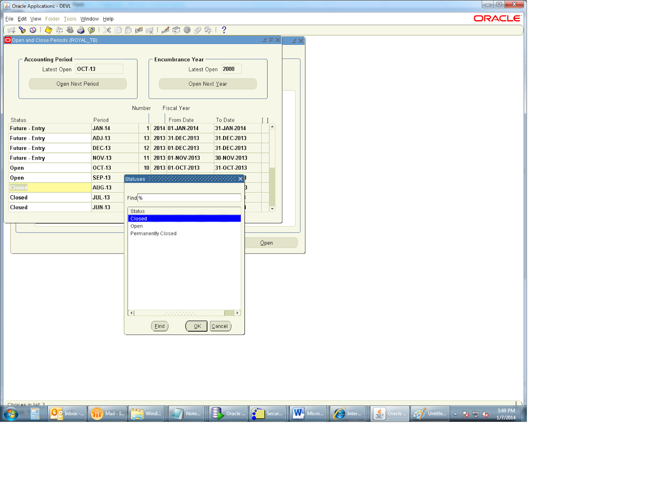Viewport: 671px width, 482px height.
Task: Click the Paste clipboard icon
Action: (128, 30)
